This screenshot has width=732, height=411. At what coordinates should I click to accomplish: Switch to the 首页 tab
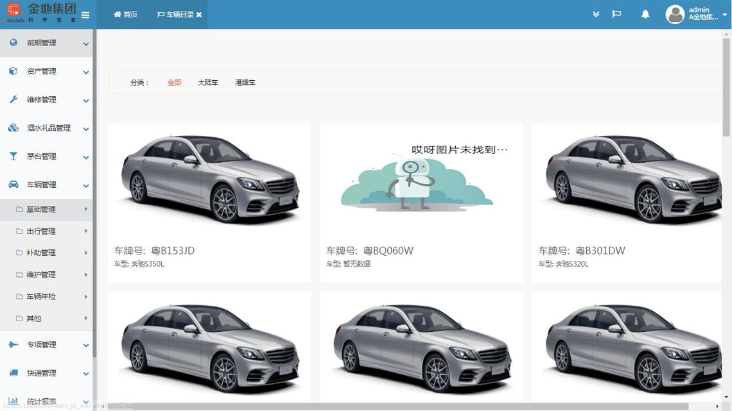point(125,14)
